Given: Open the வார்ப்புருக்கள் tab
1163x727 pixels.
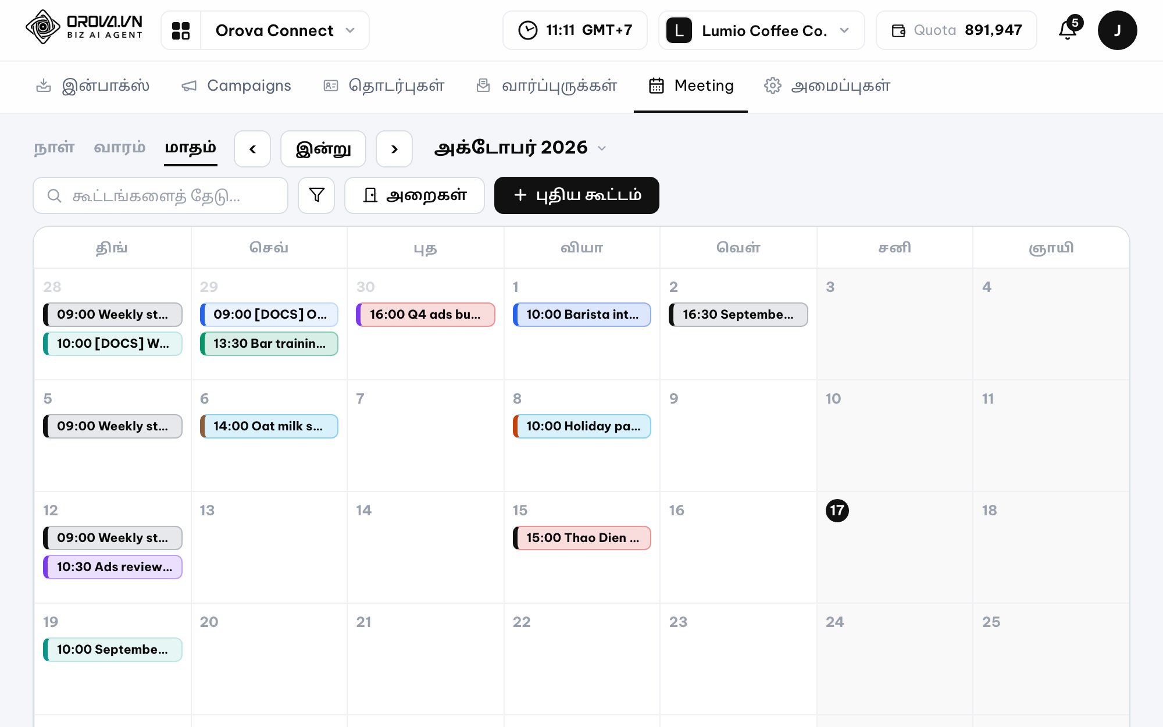Looking at the screenshot, I should click(x=547, y=86).
